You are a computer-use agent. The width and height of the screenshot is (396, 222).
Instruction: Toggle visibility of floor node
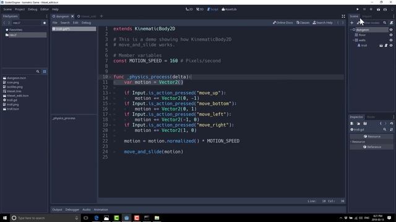391,35
